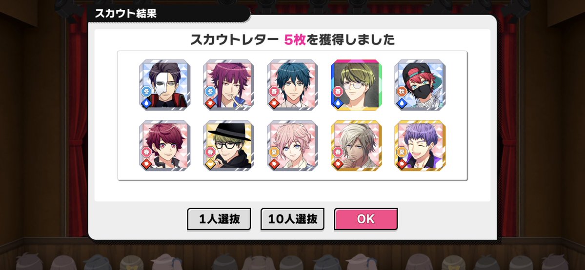The height and width of the screenshot is (270, 585).
Task: Click the スカウト結果 title tab
Action: coord(126,14)
